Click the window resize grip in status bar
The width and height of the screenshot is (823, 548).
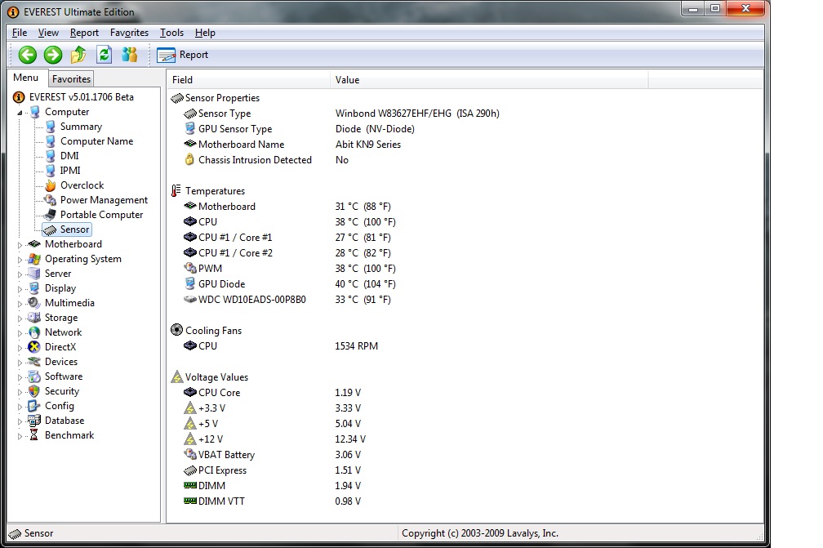click(759, 536)
